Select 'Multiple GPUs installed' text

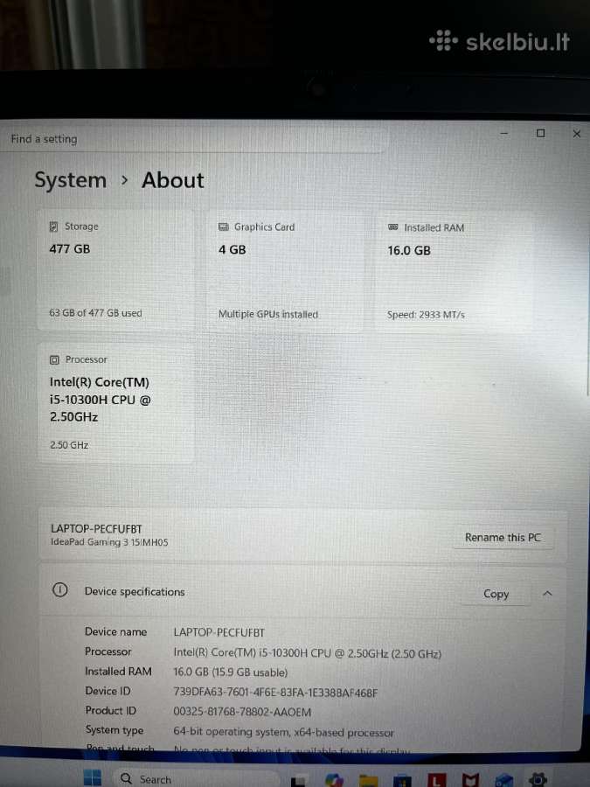pos(268,314)
